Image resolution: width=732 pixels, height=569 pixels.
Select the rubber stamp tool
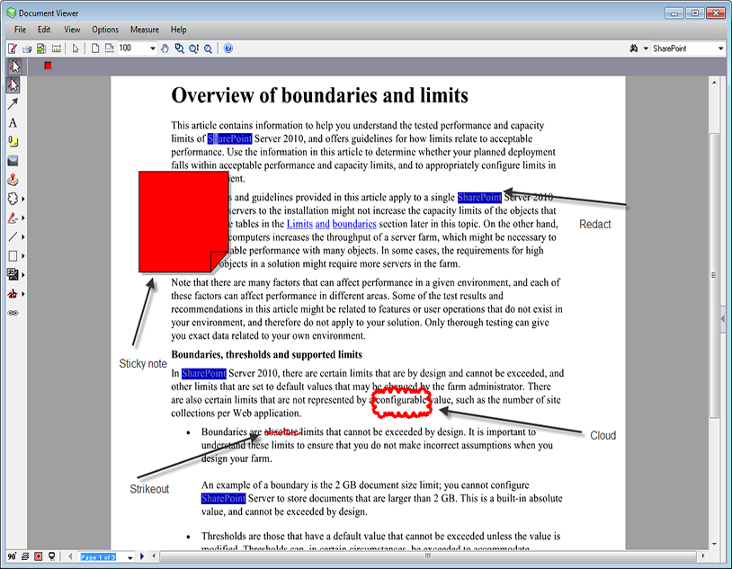(x=13, y=180)
